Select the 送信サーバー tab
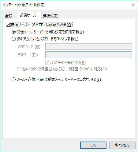138x152 pixels. [29, 15]
